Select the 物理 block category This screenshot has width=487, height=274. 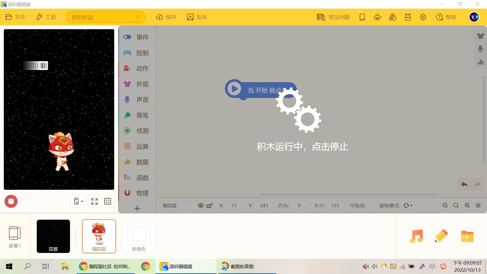click(x=137, y=193)
